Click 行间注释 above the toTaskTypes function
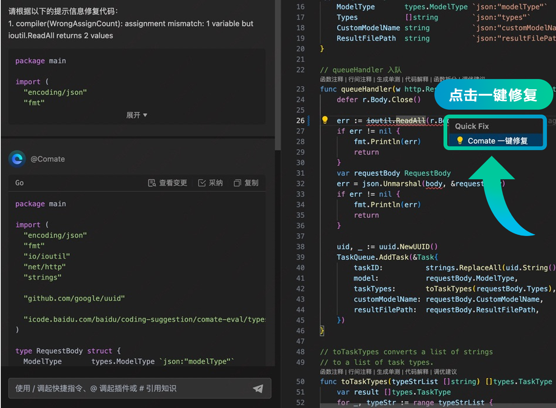 coord(360,371)
